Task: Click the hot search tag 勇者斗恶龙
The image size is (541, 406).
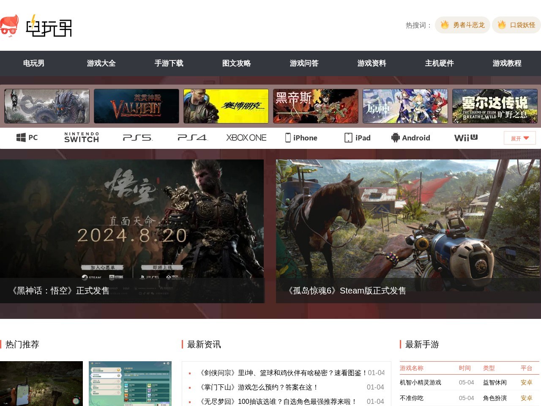Action: tap(463, 25)
